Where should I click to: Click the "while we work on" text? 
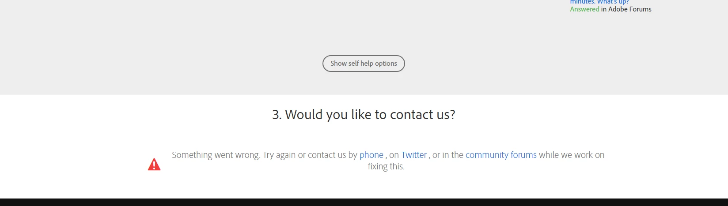coord(572,155)
